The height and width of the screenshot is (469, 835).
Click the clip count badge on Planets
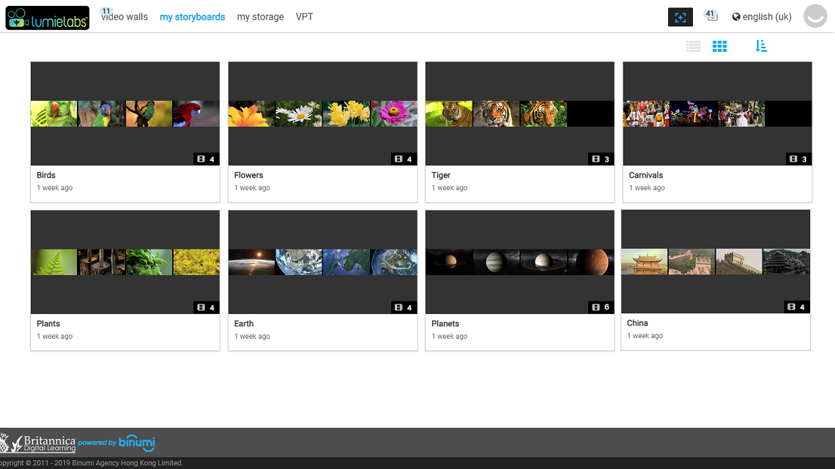(x=600, y=307)
